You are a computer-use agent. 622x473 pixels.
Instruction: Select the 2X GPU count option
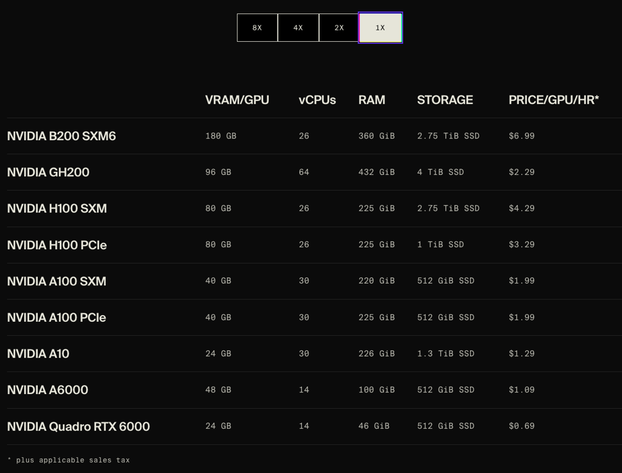[339, 28]
